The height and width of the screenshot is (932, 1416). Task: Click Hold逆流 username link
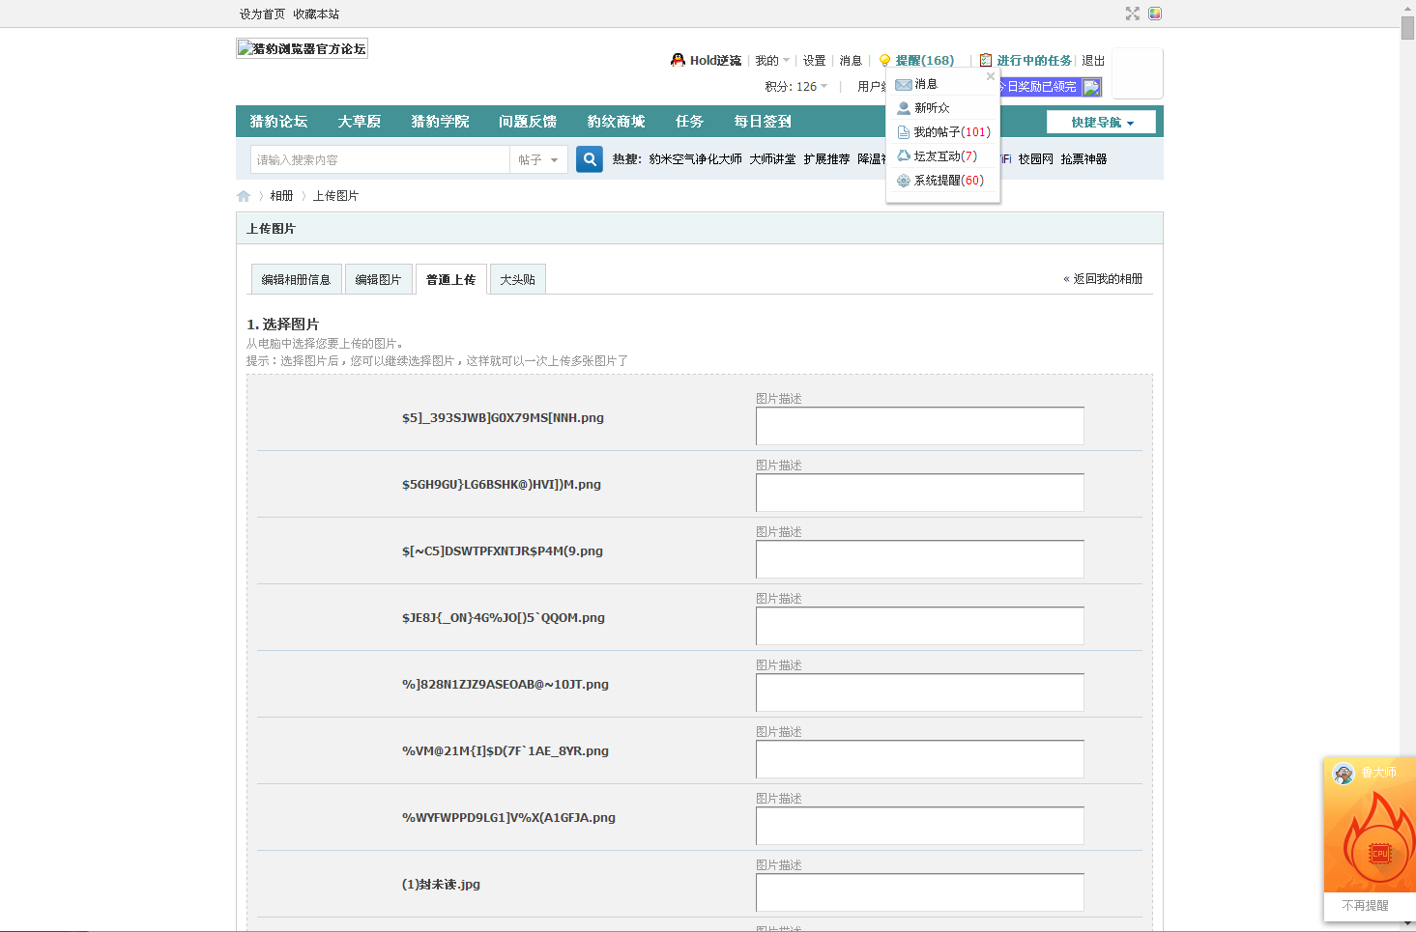pos(715,60)
